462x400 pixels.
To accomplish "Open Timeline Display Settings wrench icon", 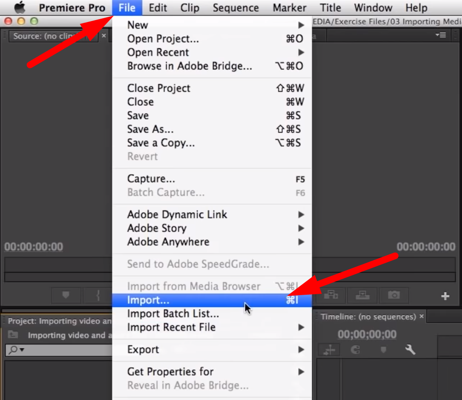I will 410,349.
